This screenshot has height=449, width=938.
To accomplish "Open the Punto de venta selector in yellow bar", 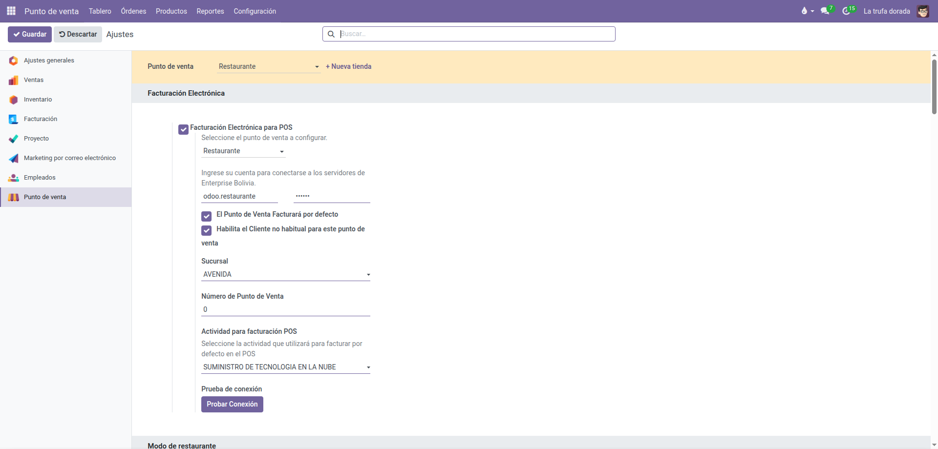I will point(268,66).
